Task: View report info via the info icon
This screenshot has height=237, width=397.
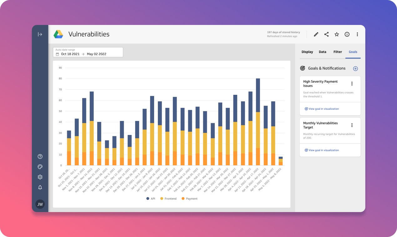Action: 347,34
